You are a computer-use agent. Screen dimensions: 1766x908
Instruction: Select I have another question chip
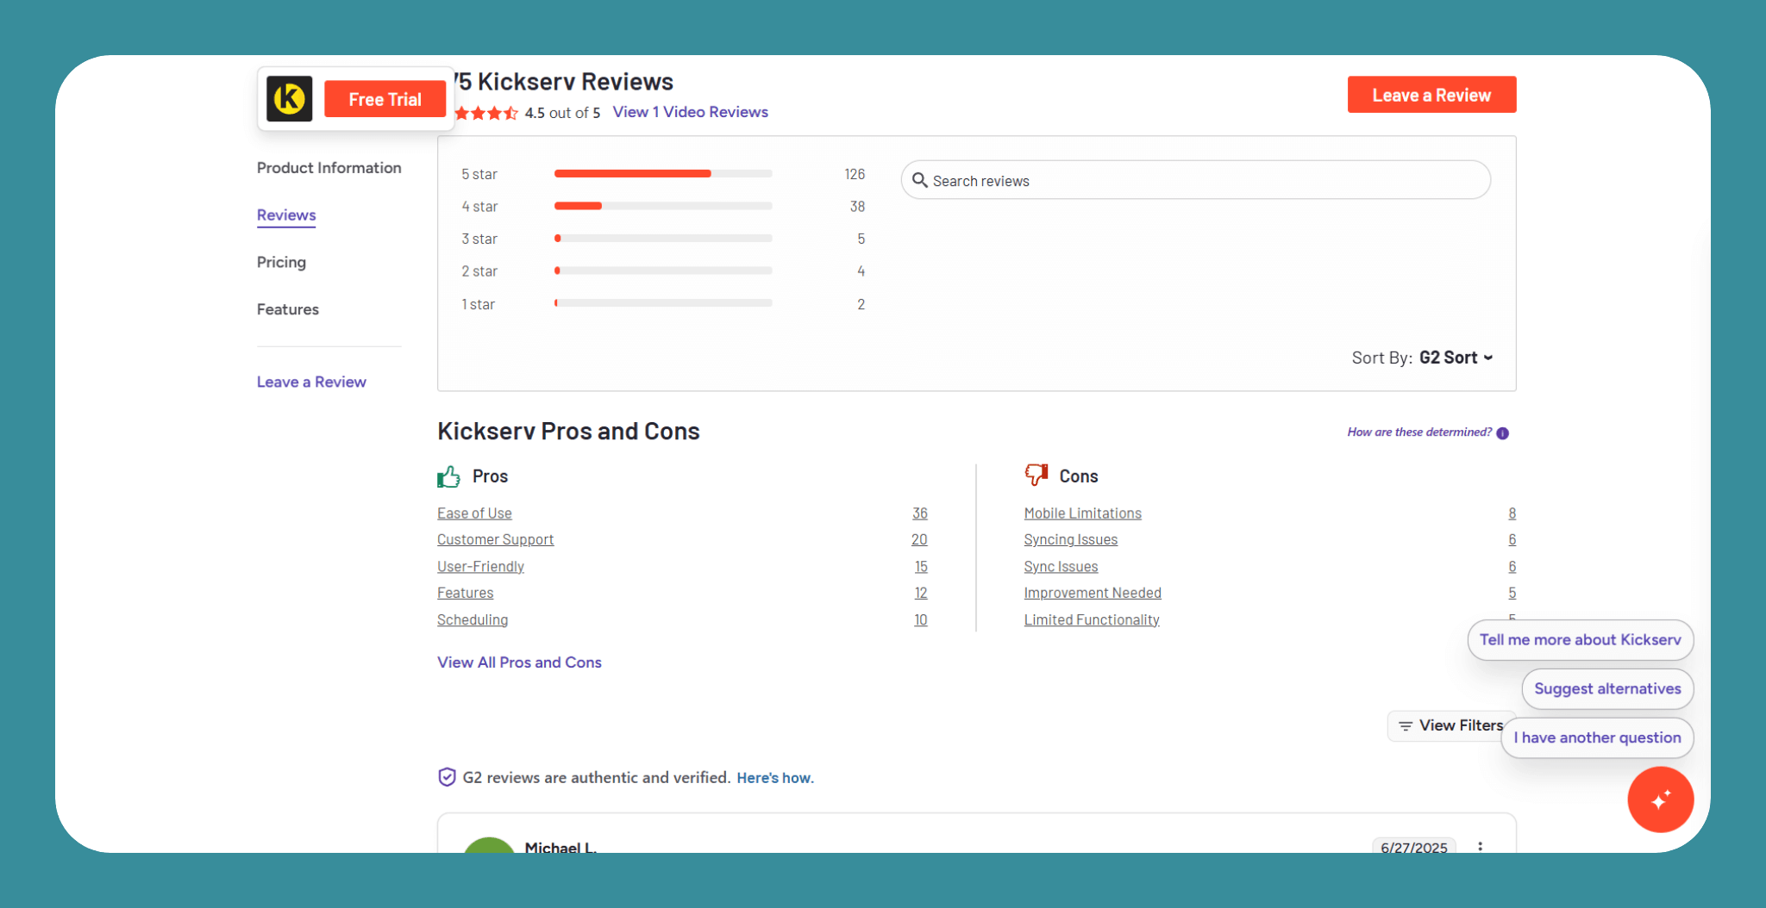pyautogui.click(x=1597, y=738)
